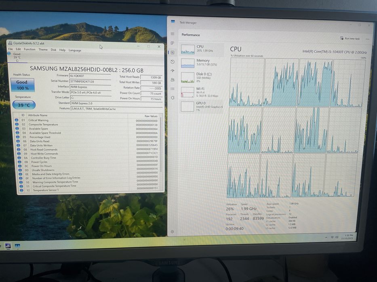Click Power On Hours value 15 hours

(152, 99)
